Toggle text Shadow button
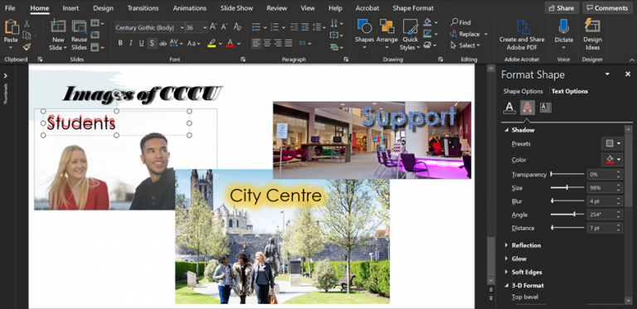The height and width of the screenshot is (309, 637). pos(152,43)
